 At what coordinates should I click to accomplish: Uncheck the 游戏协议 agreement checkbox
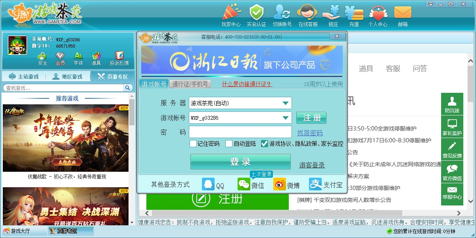[x=265, y=144]
